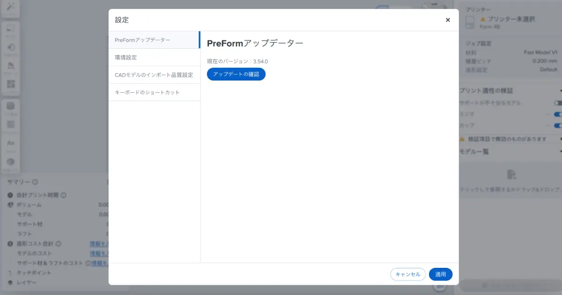This screenshot has width=562, height=295.
Task: Click the サマリー heading in main window
Action: 19,182
